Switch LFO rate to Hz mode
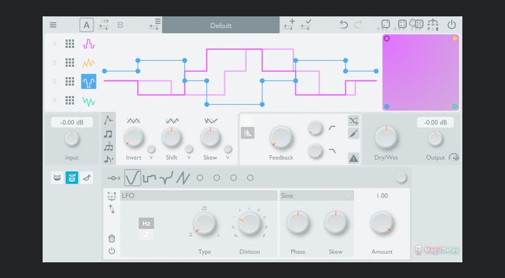The width and height of the screenshot is (505, 278). pos(146,223)
